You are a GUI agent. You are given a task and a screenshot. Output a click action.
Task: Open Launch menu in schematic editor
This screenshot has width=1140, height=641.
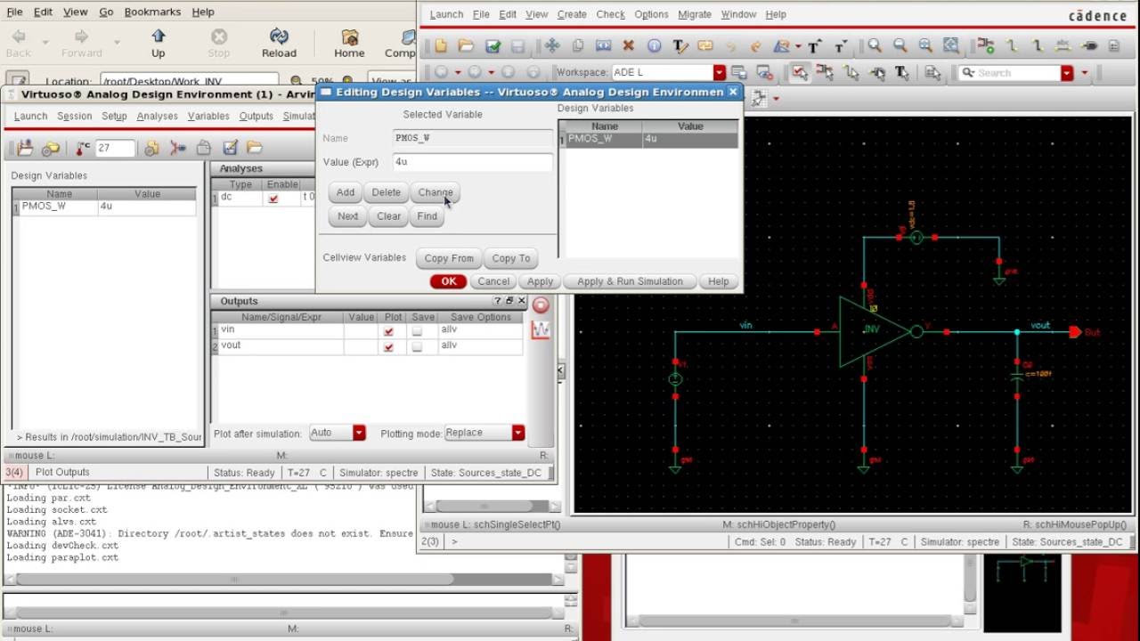446,14
